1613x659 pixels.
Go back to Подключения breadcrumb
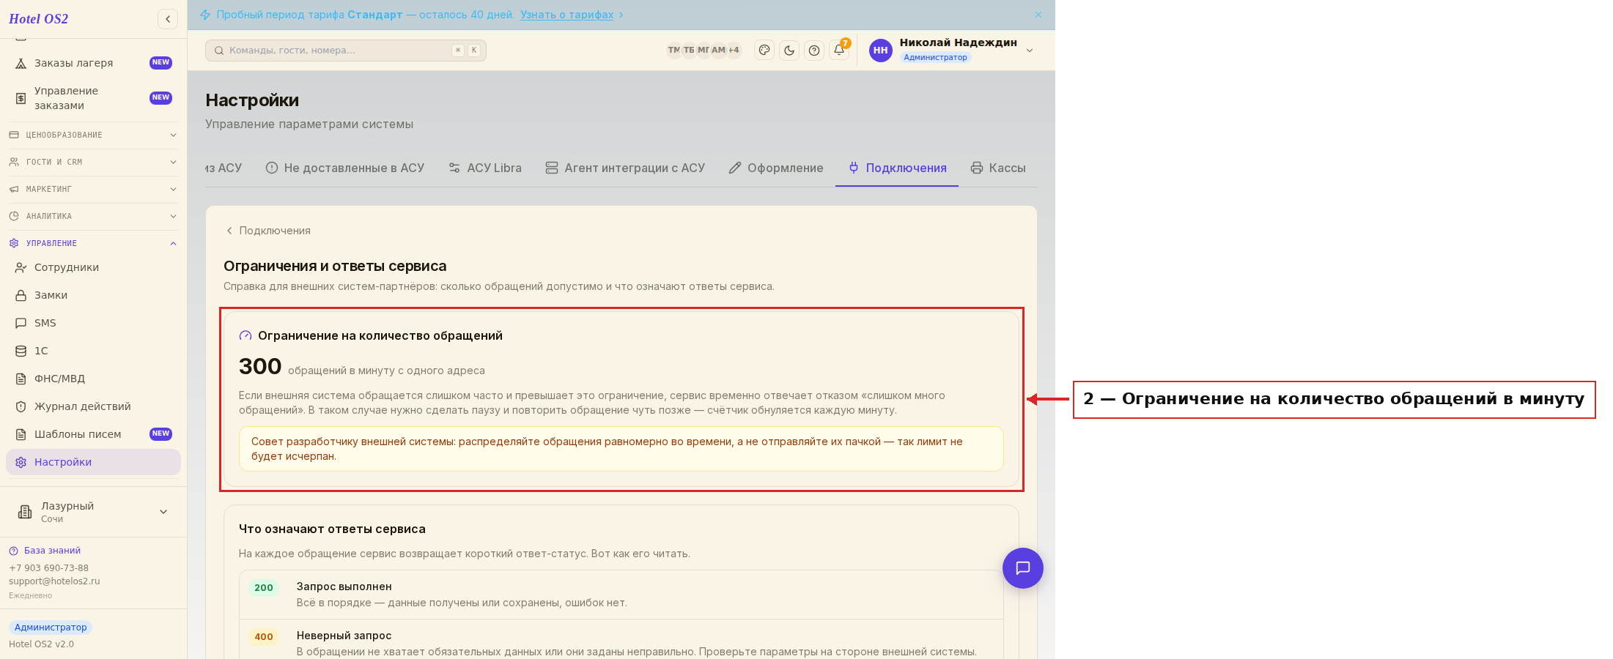[x=268, y=231]
